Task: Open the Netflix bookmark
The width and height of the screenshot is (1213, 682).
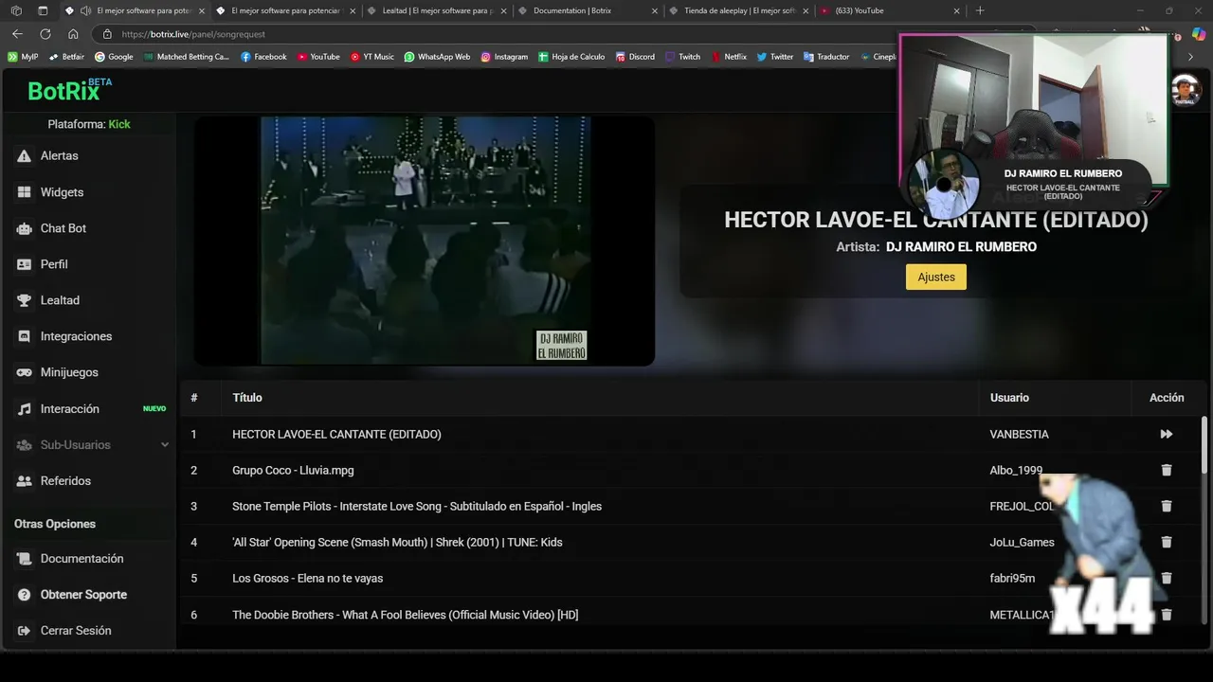Action: point(729,57)
